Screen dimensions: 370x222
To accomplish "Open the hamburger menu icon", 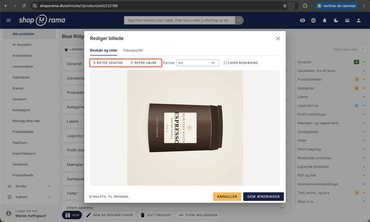I will click(x=8, y=20).
